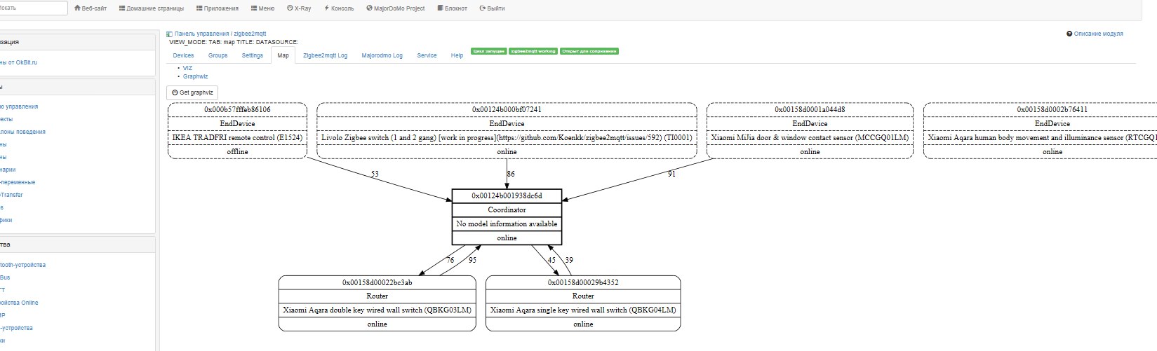Click the Открыт для сопряжения badge
This screenshot has width=1157, height=351.
589,51
